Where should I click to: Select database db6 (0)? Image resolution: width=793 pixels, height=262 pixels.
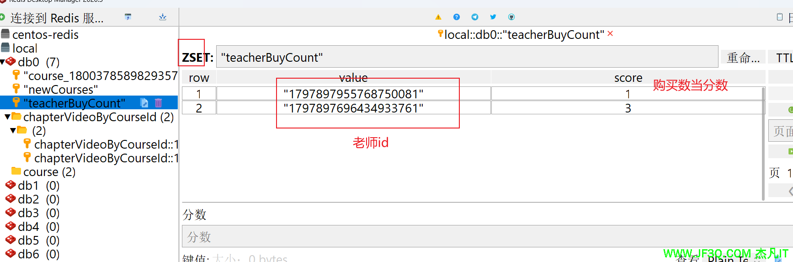(x=39, y=254)
